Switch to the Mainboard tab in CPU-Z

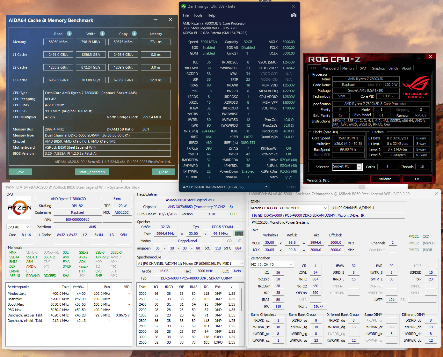point(330,68)
